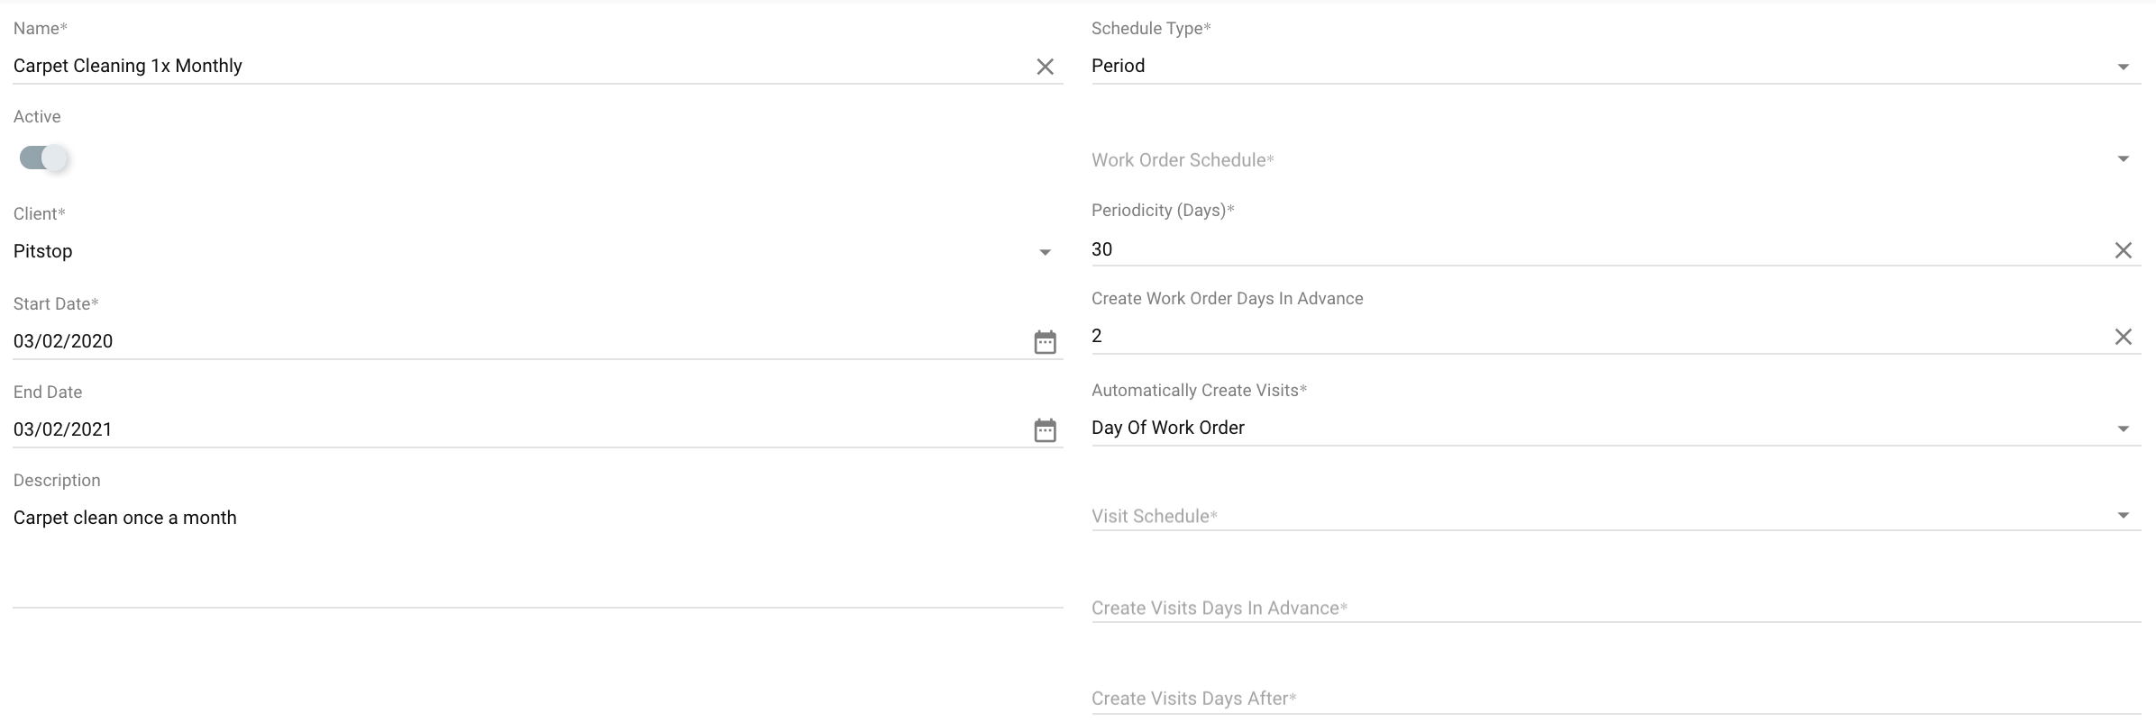Clear Create Work Order Days In Advance value
This screenshot has height=722, width=2156.
2123,337
